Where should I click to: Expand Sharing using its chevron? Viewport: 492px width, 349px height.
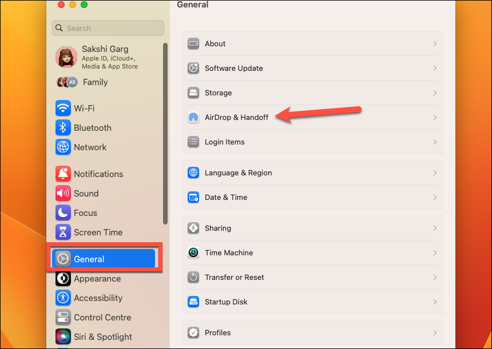tap(435, 228)
